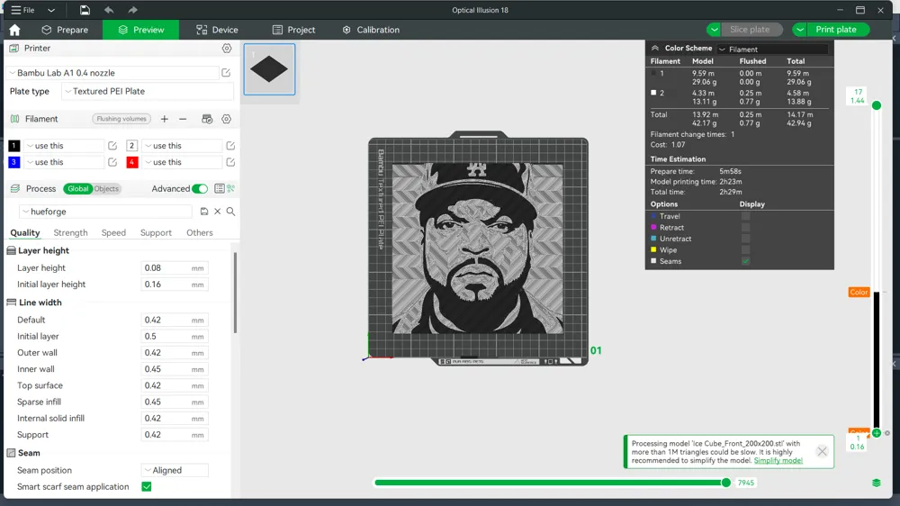Dismiss the processing model notification

(822, 451)
